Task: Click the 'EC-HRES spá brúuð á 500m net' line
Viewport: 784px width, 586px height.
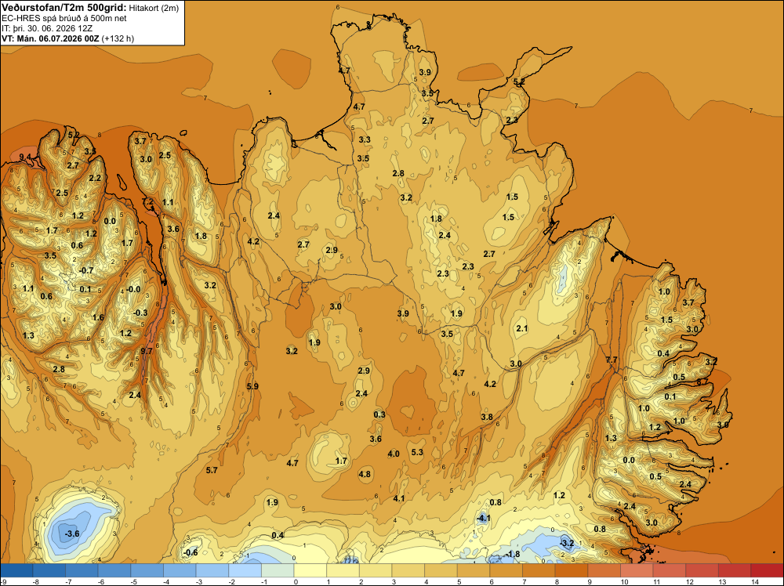Action: coord(64,19)
